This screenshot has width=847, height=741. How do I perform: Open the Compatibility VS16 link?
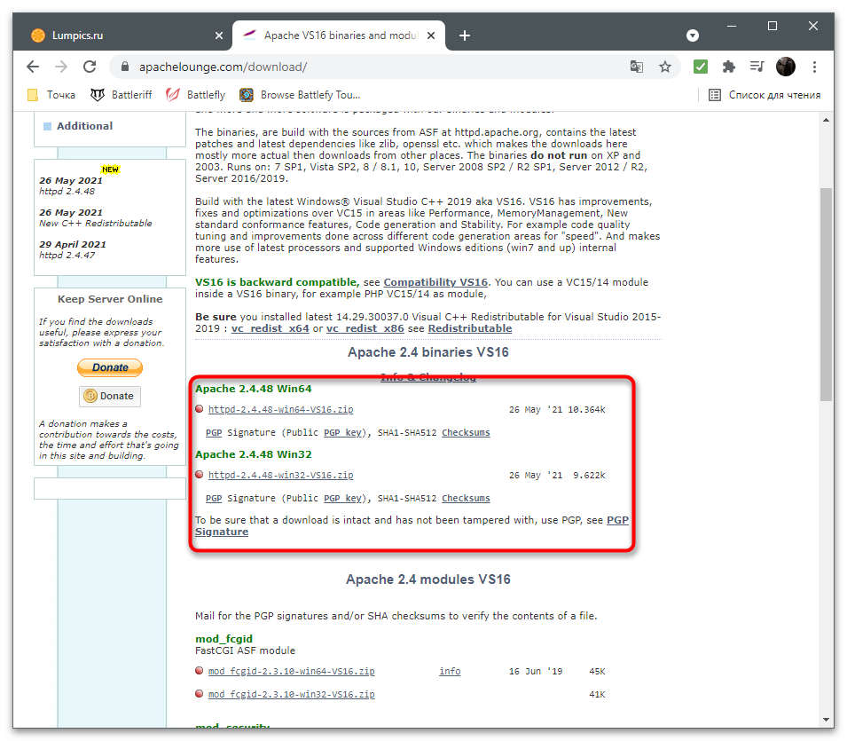(x=435, y=282)
